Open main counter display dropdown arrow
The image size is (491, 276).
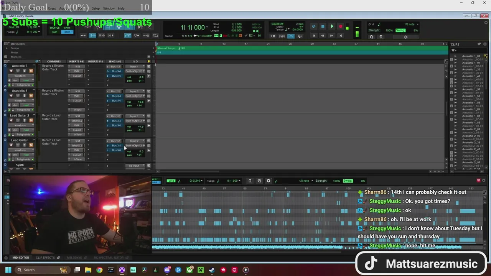(207, 27)
